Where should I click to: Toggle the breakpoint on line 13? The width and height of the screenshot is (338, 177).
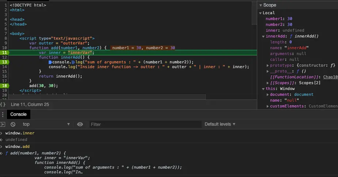[4, 62]
